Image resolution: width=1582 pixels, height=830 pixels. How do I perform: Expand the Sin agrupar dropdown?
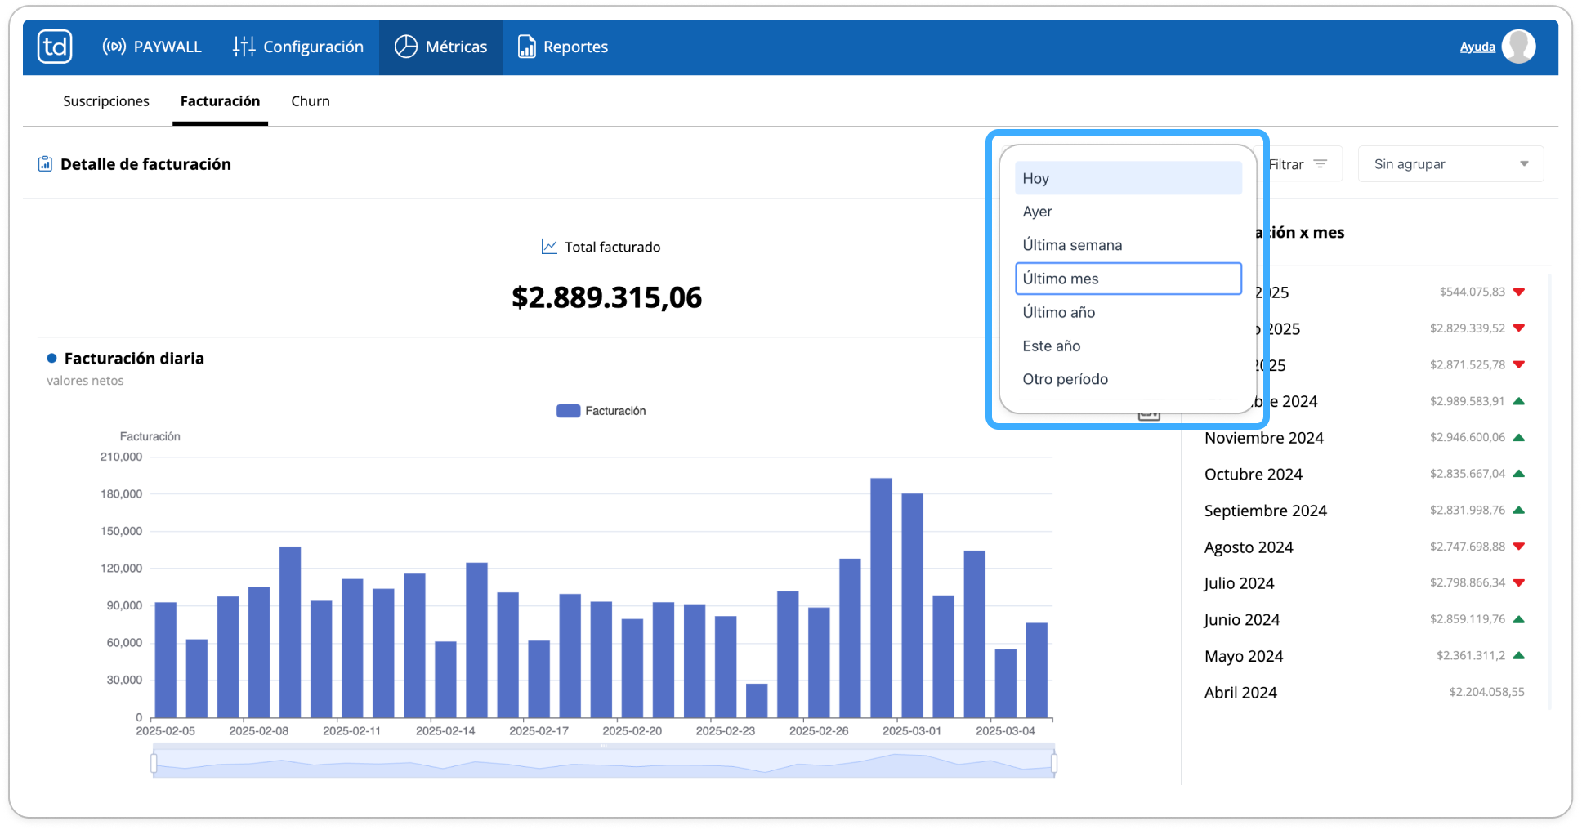(x=1450, y=164)
